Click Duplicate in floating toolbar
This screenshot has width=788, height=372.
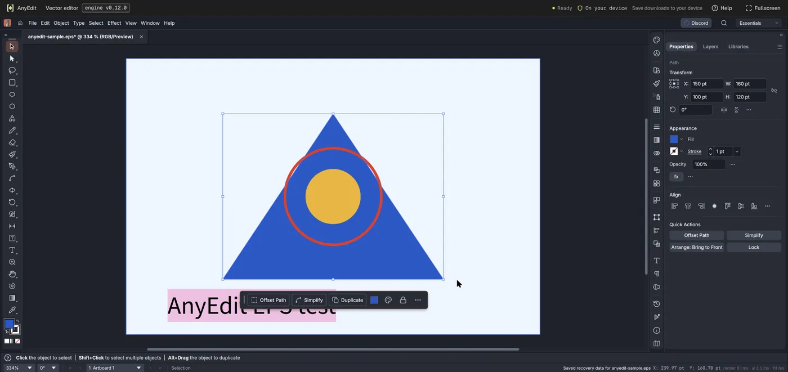347,300
